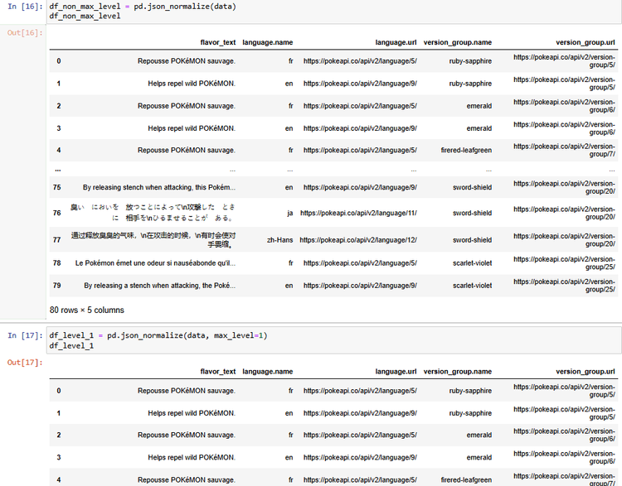Screen dimensions: 622x486
Task: Click row 0 version-group/5 URL in first table
Action: pos(564,61)
